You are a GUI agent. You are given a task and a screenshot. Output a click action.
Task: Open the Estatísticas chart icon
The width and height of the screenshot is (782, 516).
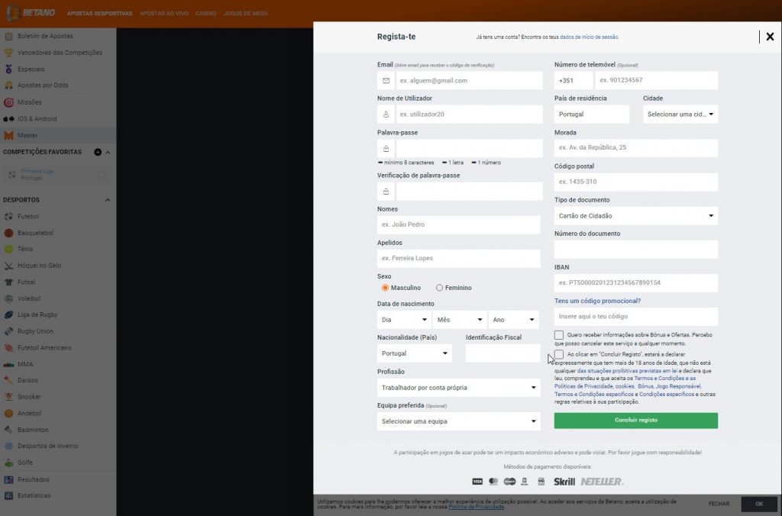8,495
